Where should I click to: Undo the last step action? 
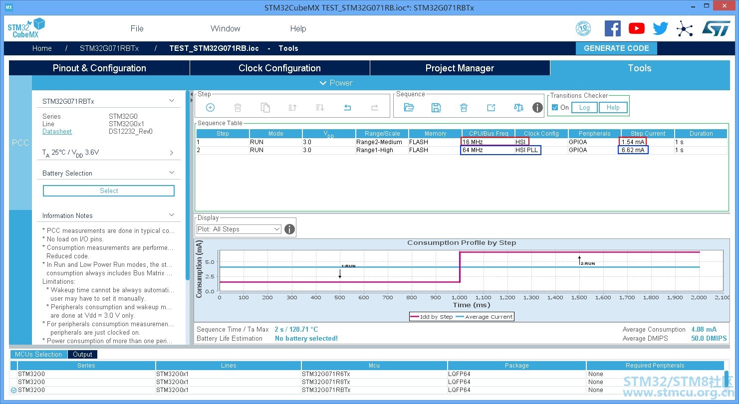point(347,107)
